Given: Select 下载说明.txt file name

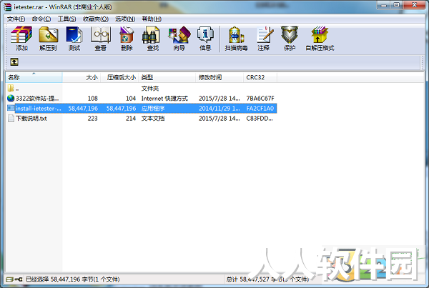Looking at the screenshot, I should [31, 119].
